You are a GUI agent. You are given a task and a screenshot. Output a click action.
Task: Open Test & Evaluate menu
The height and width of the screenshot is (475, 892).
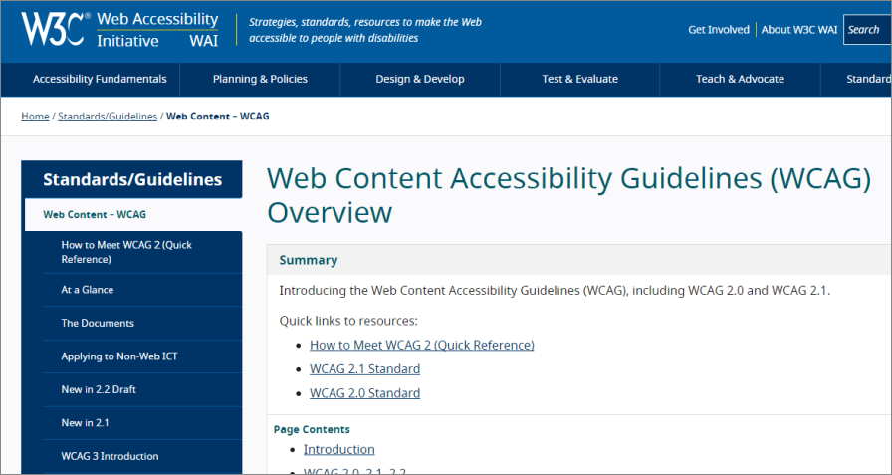coord(579,79)
